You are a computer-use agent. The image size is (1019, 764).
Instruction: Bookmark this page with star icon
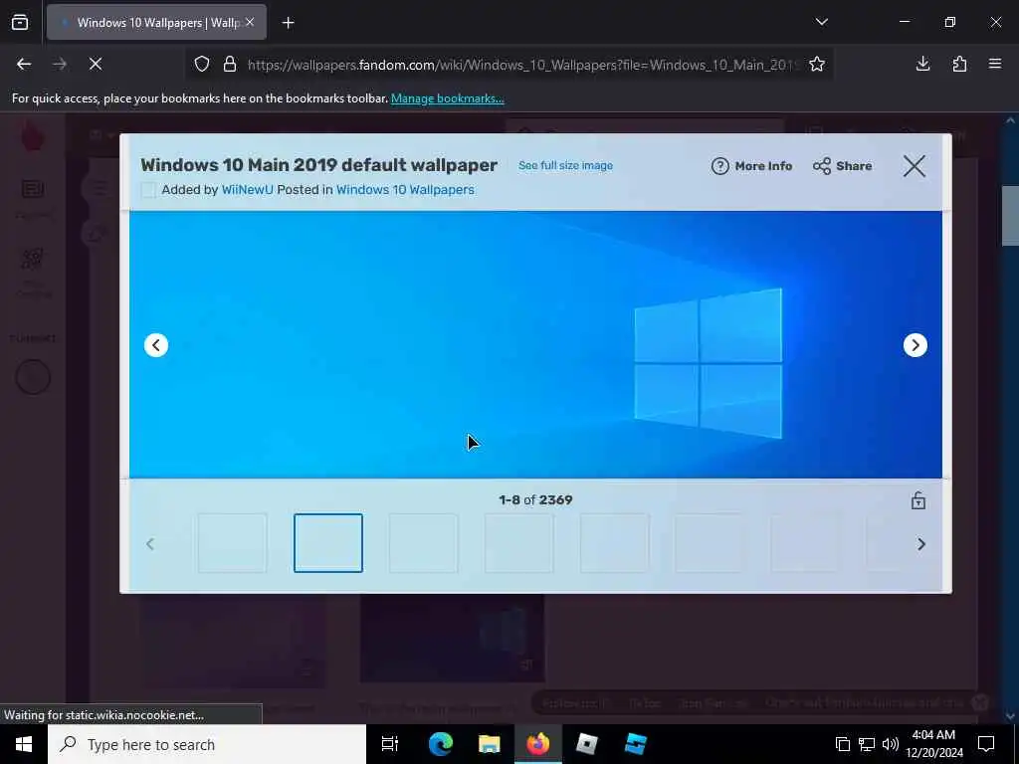point(817,64)
